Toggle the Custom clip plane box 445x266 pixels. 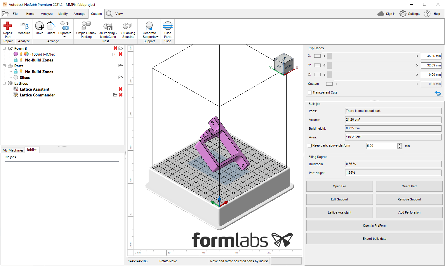[329, 84]
